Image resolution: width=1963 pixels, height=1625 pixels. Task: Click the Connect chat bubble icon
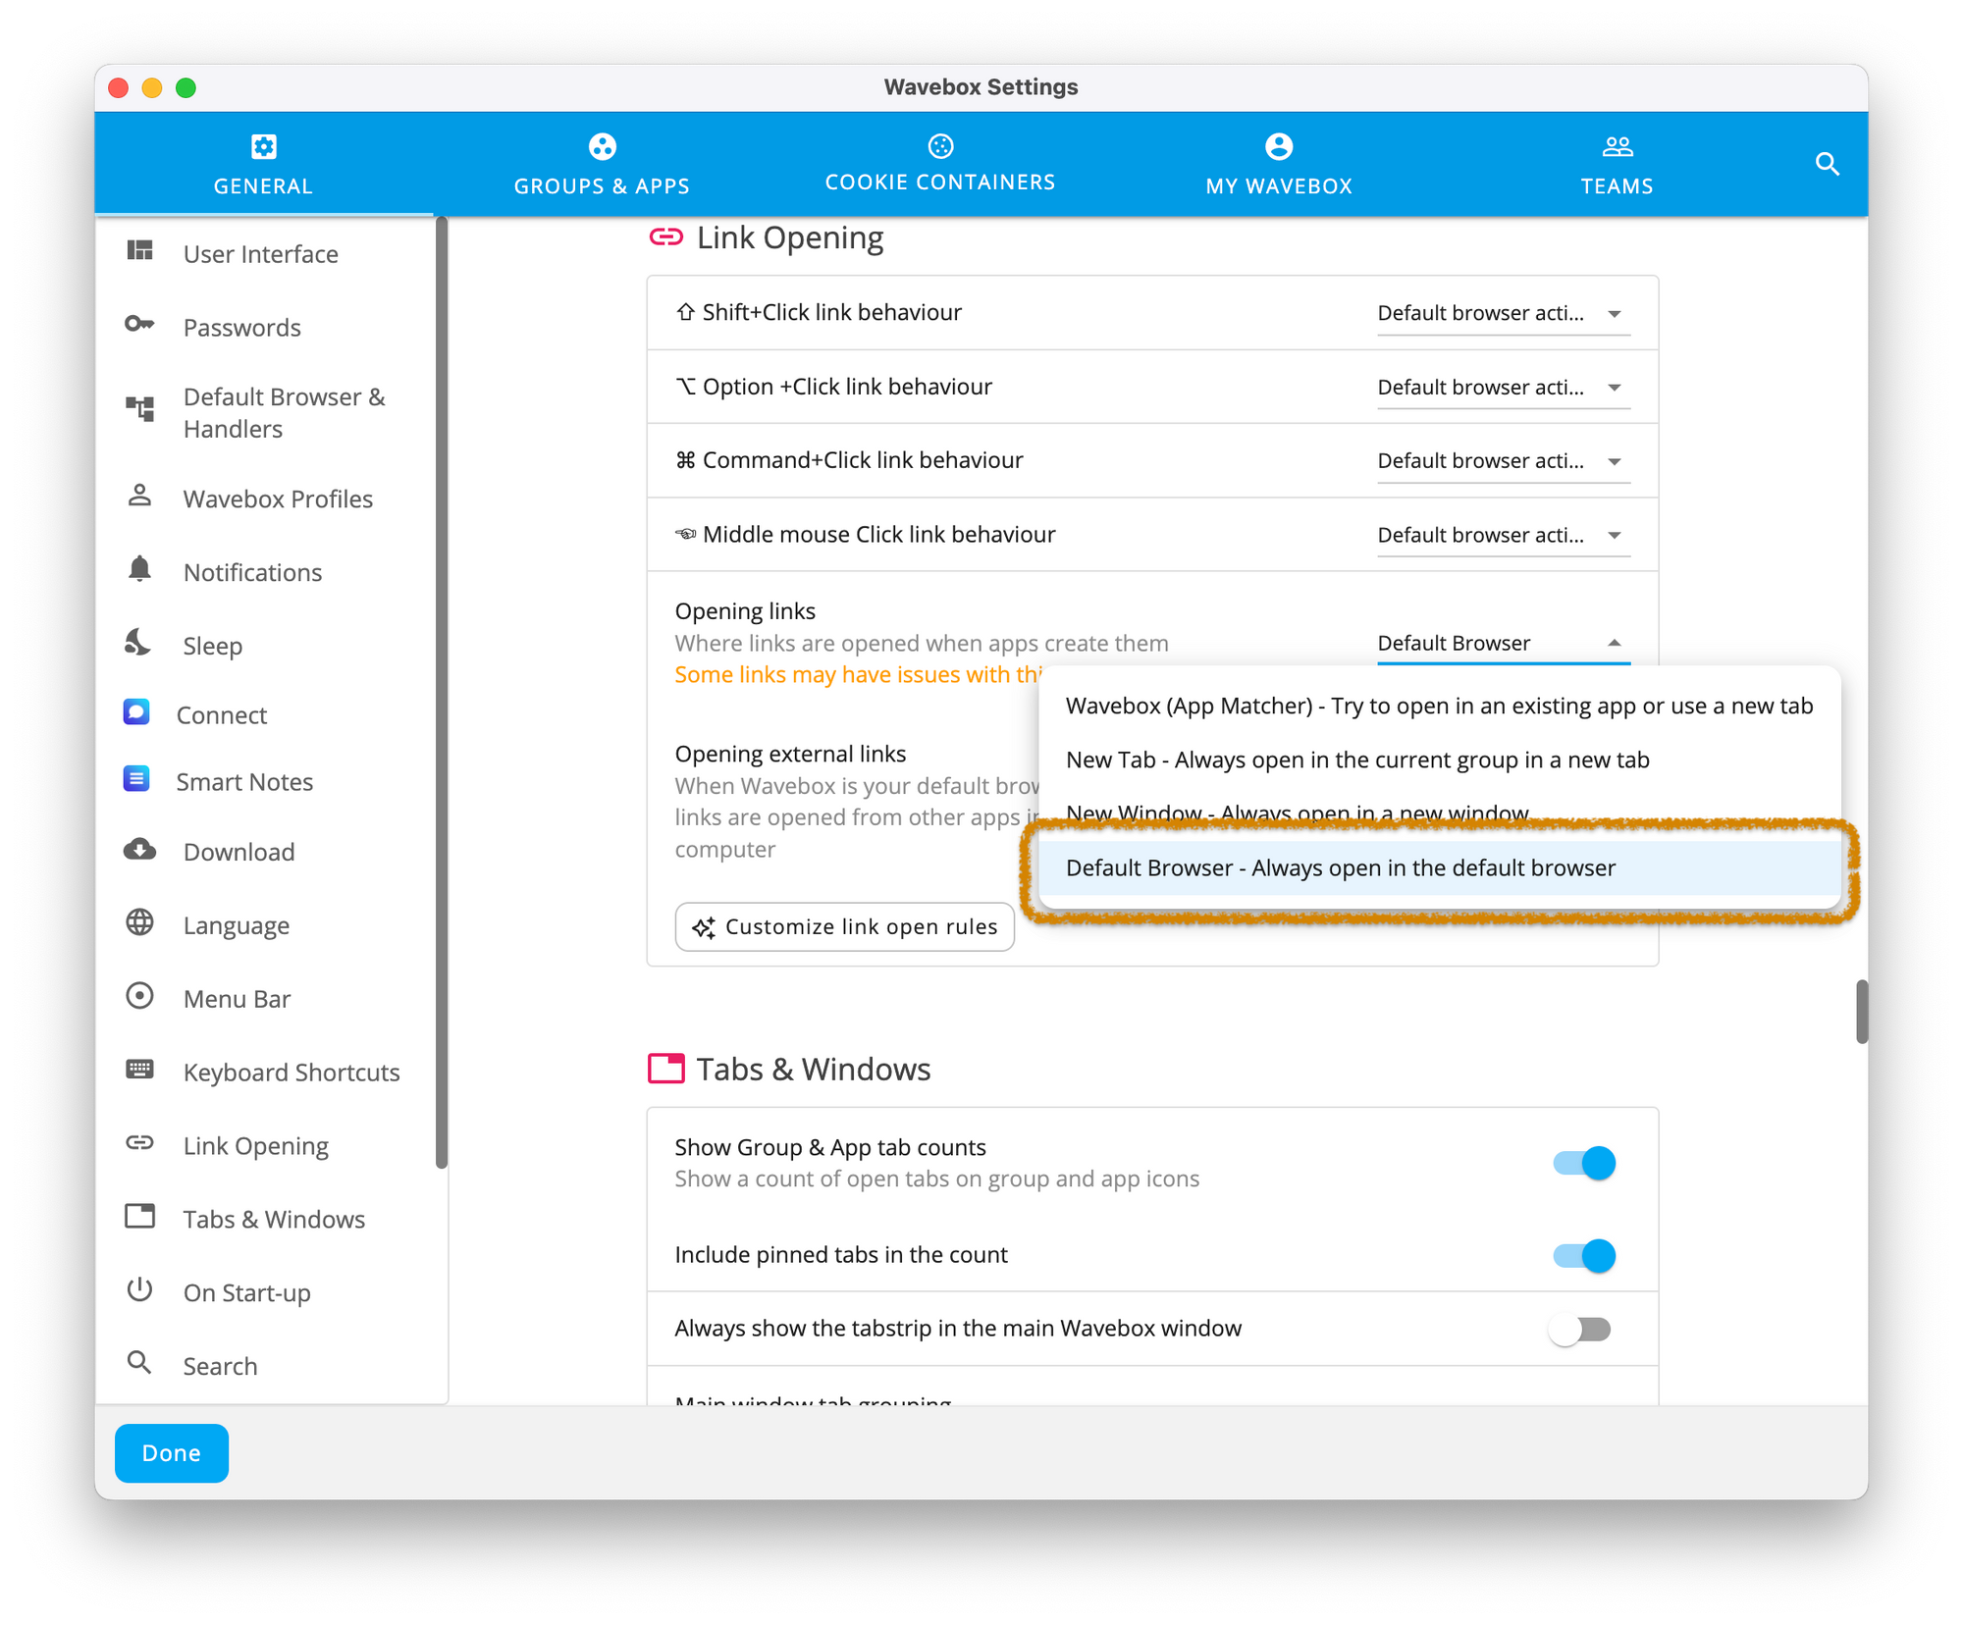(x=136, y=712)
